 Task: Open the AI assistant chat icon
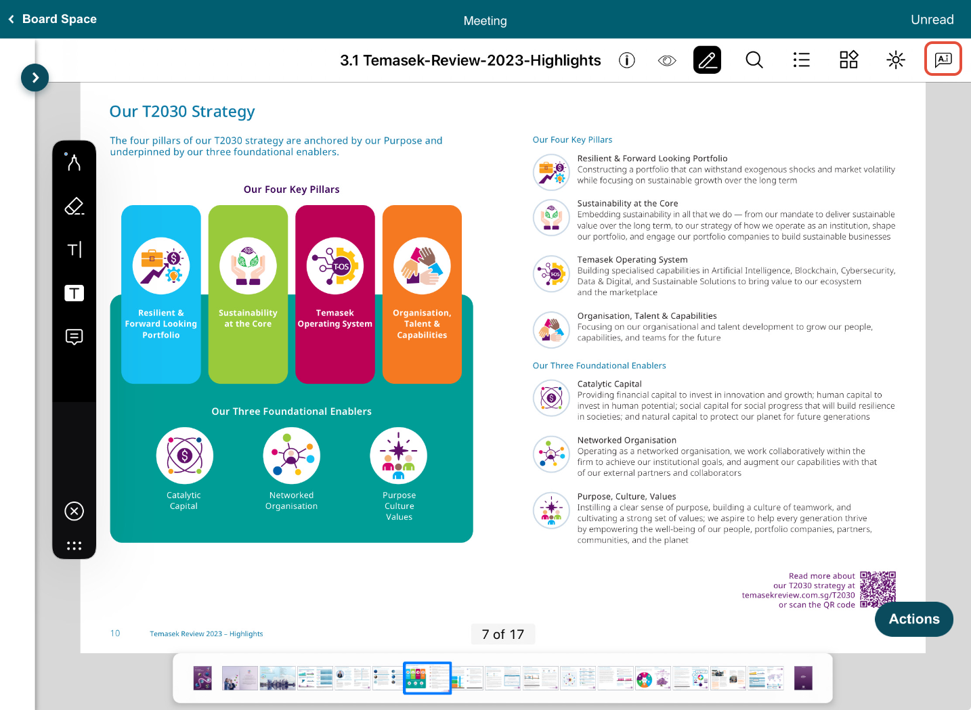point(943,60)
